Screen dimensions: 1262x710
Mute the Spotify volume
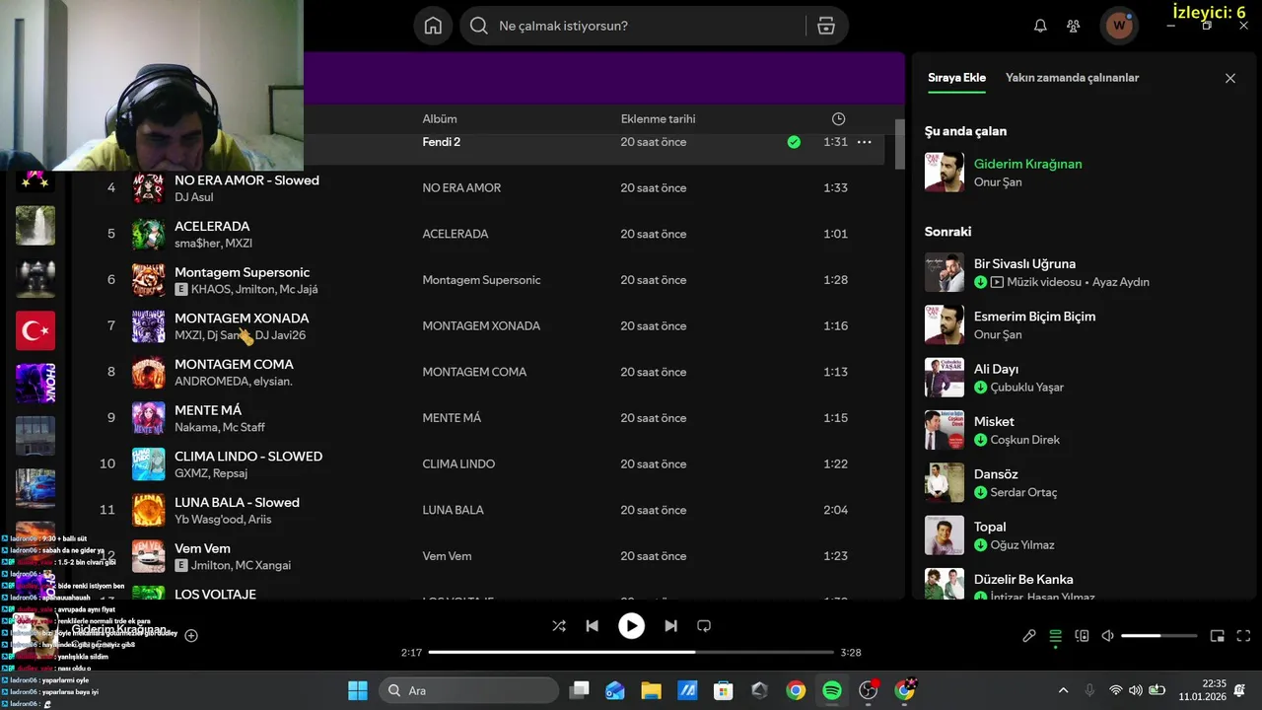pyautogui.click(x=1107, y=636)
